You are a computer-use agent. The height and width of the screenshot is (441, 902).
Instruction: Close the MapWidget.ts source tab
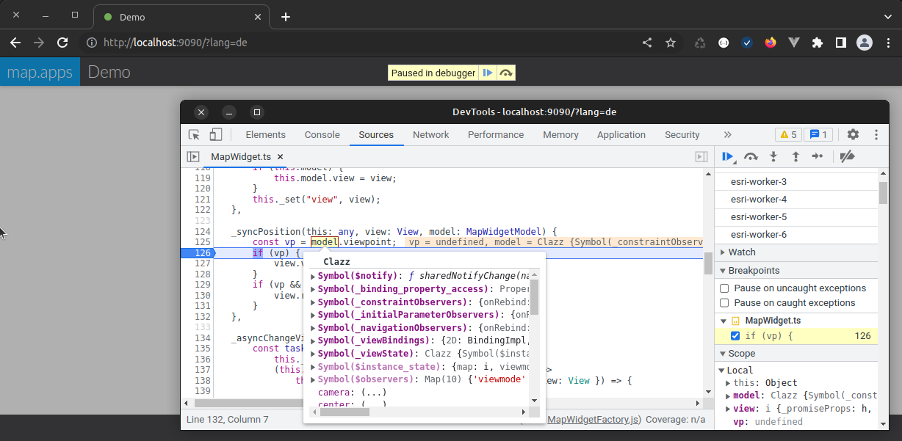click(x=279, y=156)
